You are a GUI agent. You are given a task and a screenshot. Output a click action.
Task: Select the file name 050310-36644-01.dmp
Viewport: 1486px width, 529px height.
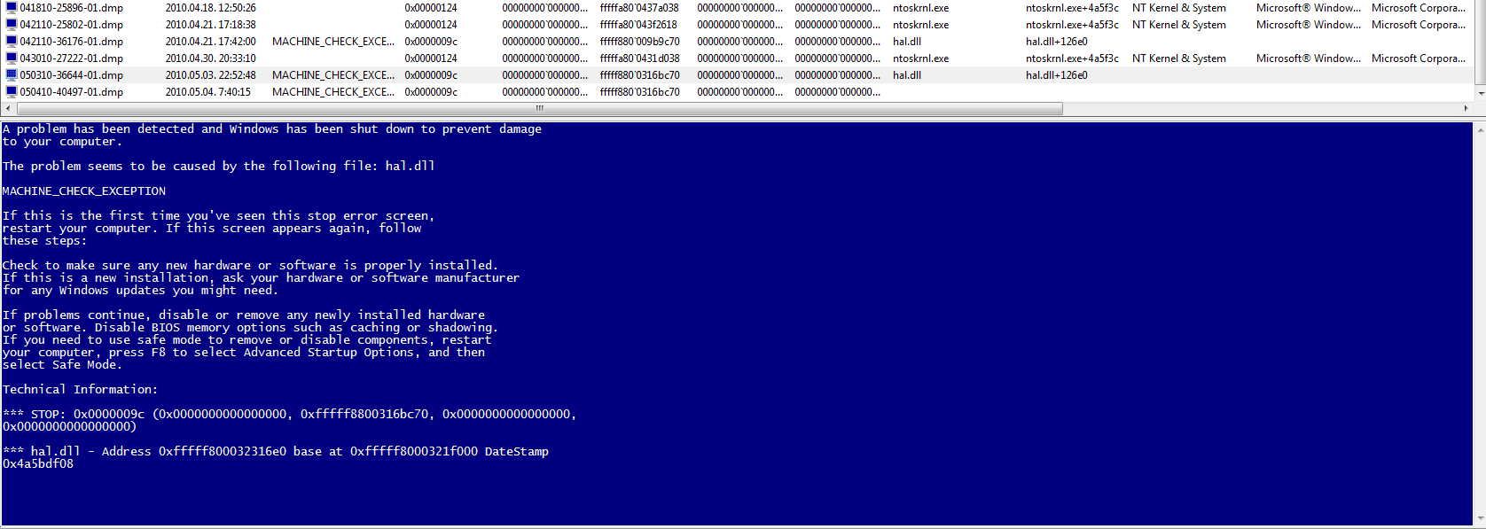pyautogui.click(x=72, y=75)
